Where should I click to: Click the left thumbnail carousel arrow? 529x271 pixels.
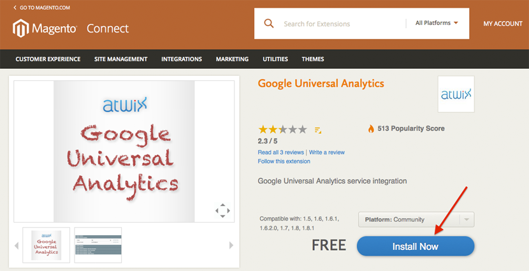coord(16,245)
